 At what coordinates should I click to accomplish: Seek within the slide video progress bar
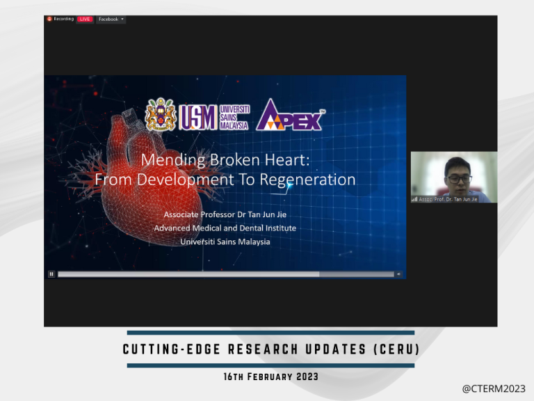coord(226,274)
